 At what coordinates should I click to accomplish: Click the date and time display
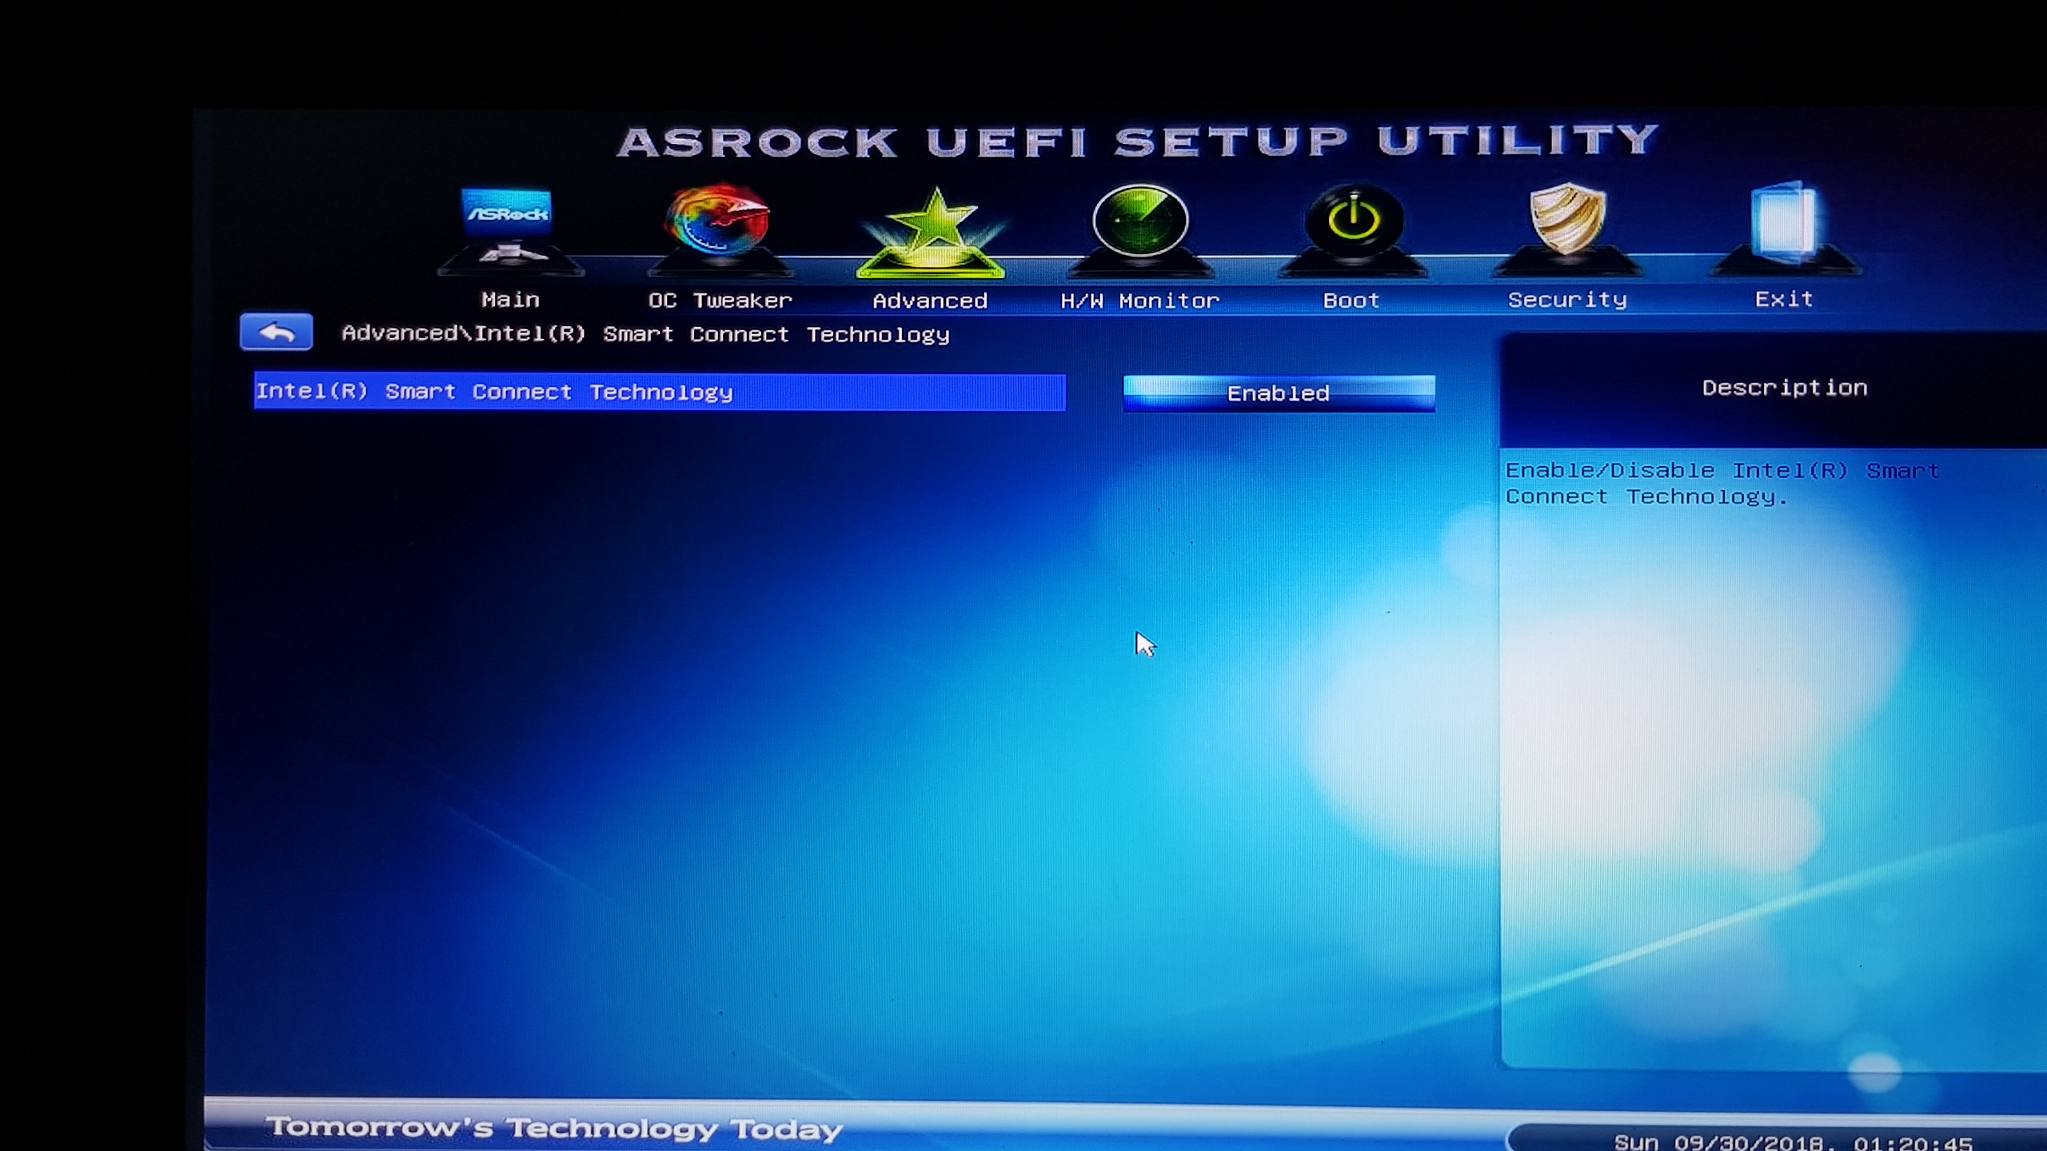[x=1793, y=1141]
